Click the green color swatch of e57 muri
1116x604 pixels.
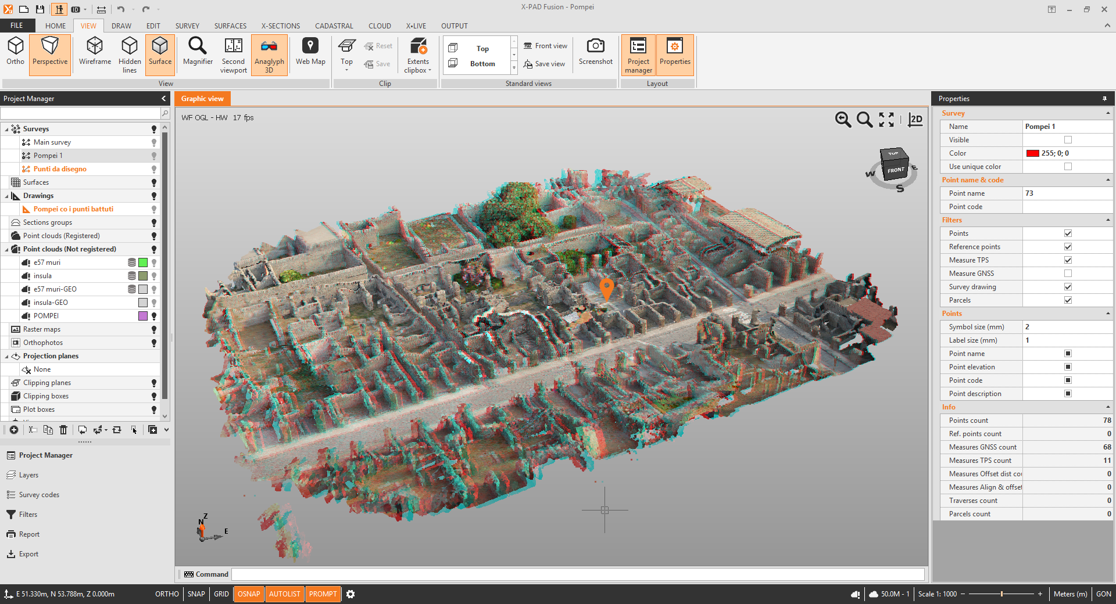pos(143,263)
